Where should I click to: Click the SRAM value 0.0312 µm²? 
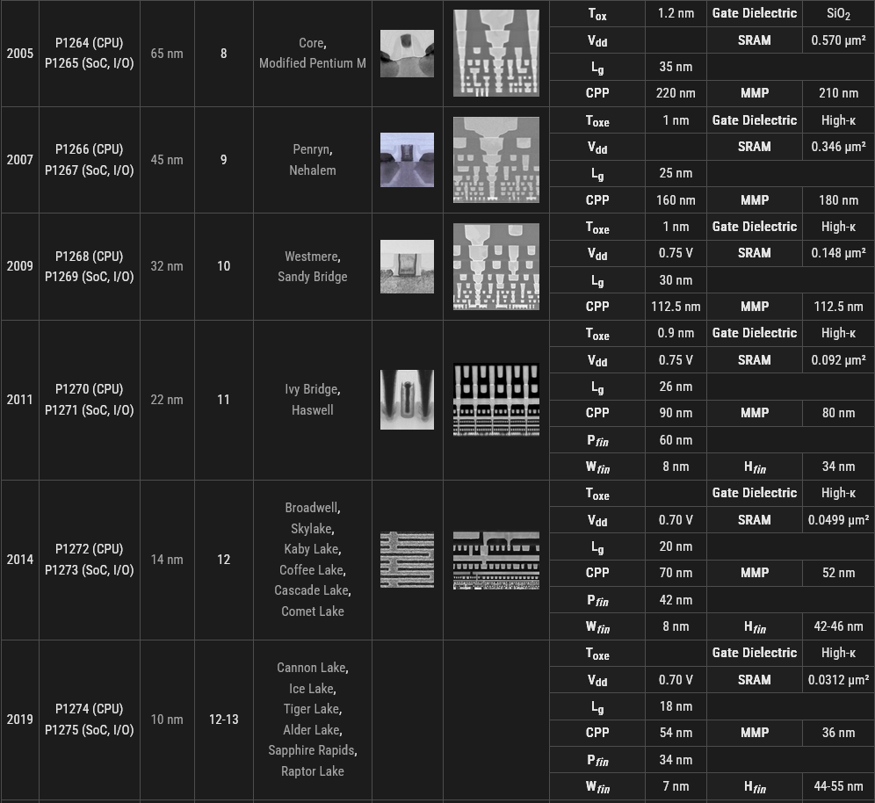point(839,680)
